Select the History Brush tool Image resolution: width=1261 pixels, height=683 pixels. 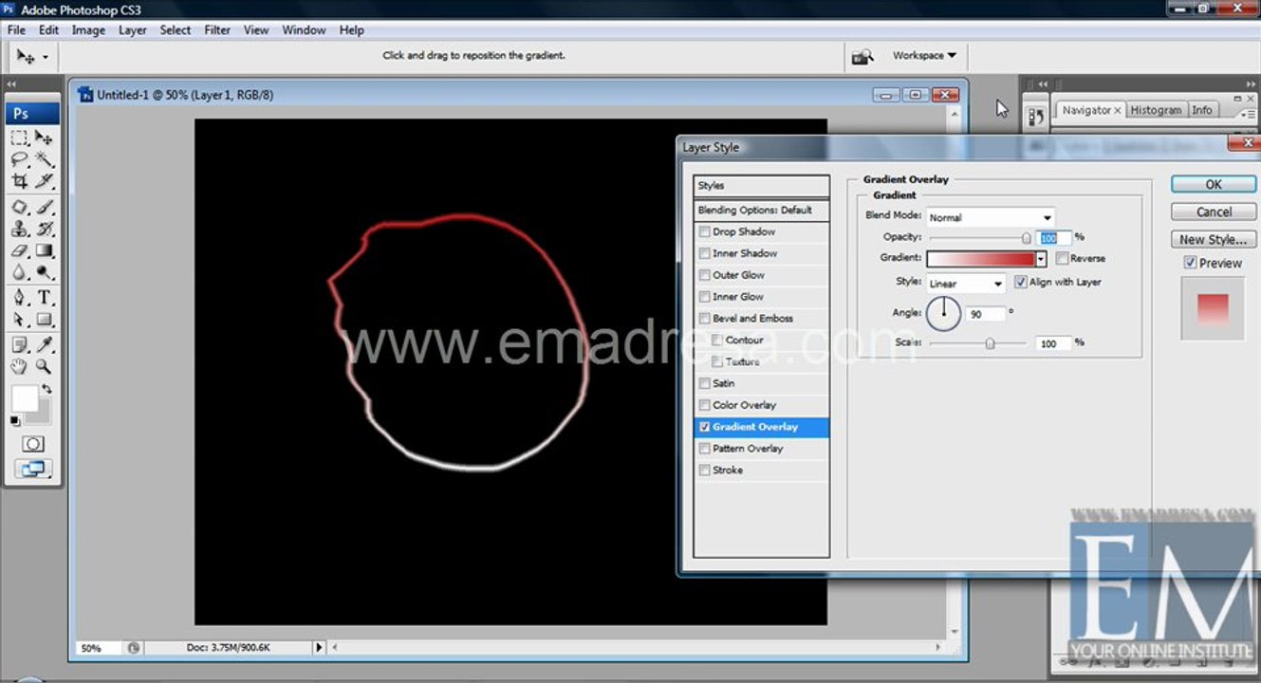click(45, 230)
